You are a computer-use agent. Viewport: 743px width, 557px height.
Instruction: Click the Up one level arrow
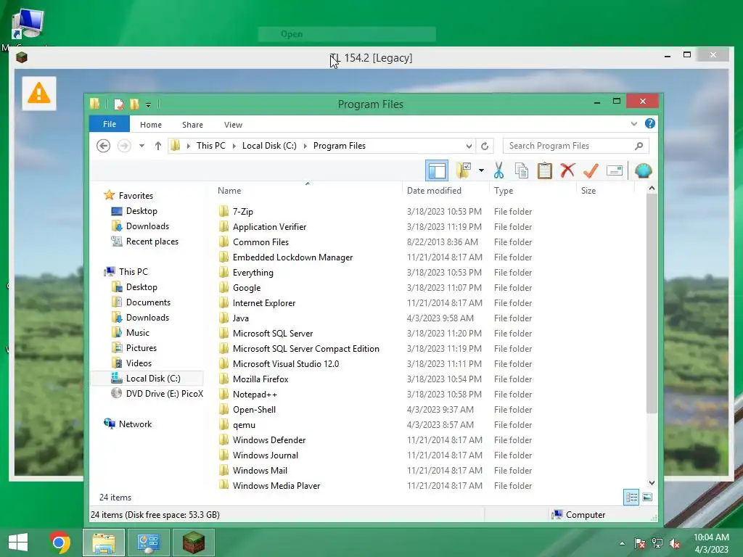tap(157, 146)
